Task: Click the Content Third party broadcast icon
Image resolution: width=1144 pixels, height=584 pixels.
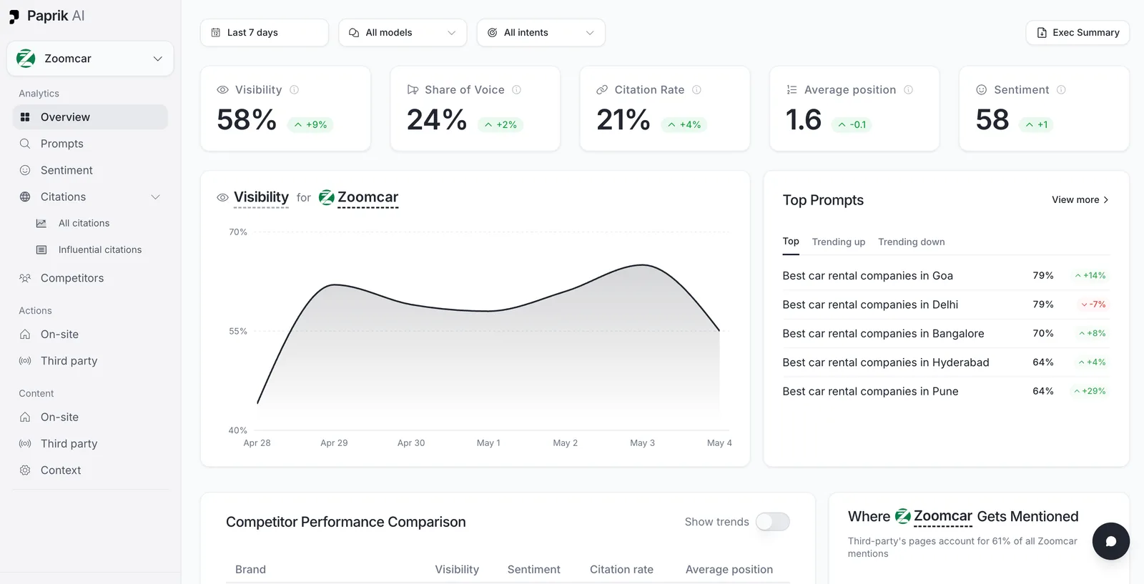Action: tap(25, 444)
